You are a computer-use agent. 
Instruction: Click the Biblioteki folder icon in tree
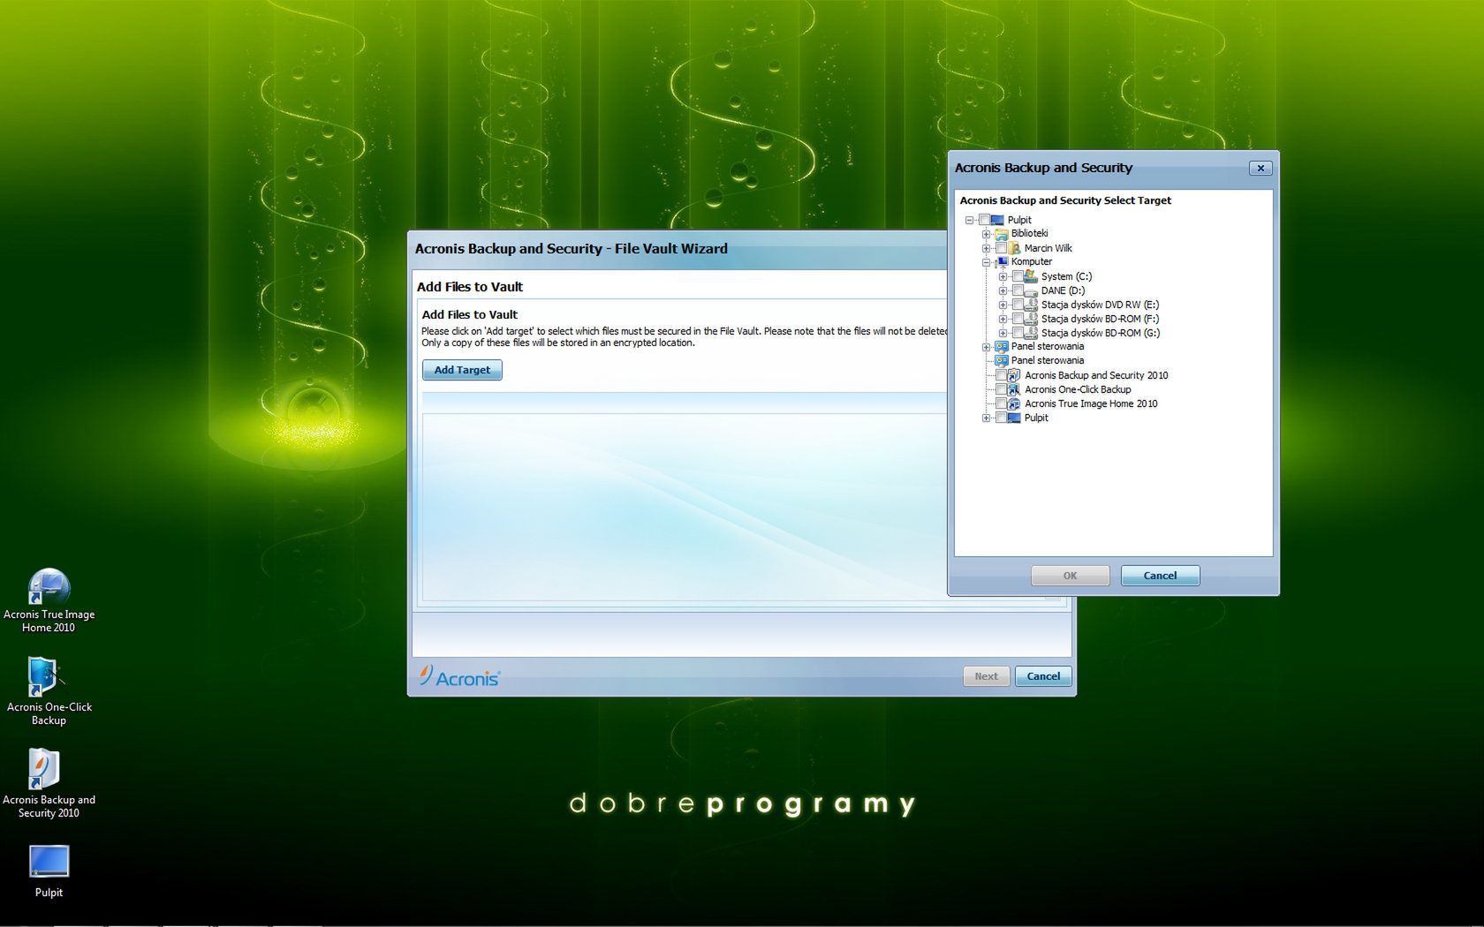coord(1002,234)
